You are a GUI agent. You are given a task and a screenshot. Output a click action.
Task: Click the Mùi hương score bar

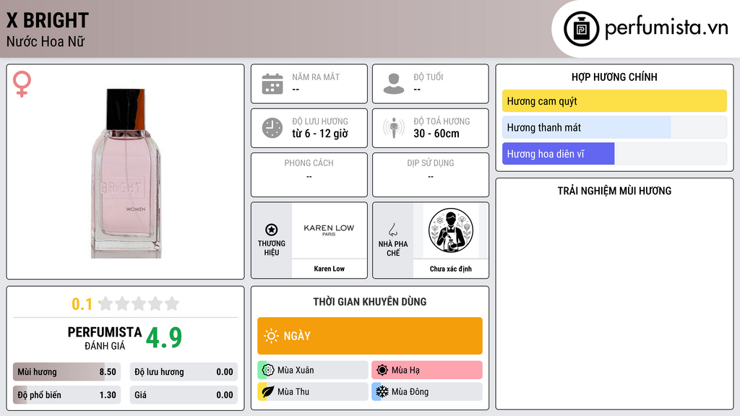pyautogui.click(x=66, y=372)
